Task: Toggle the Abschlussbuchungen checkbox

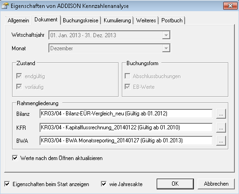Action: [x=127, y=76]
